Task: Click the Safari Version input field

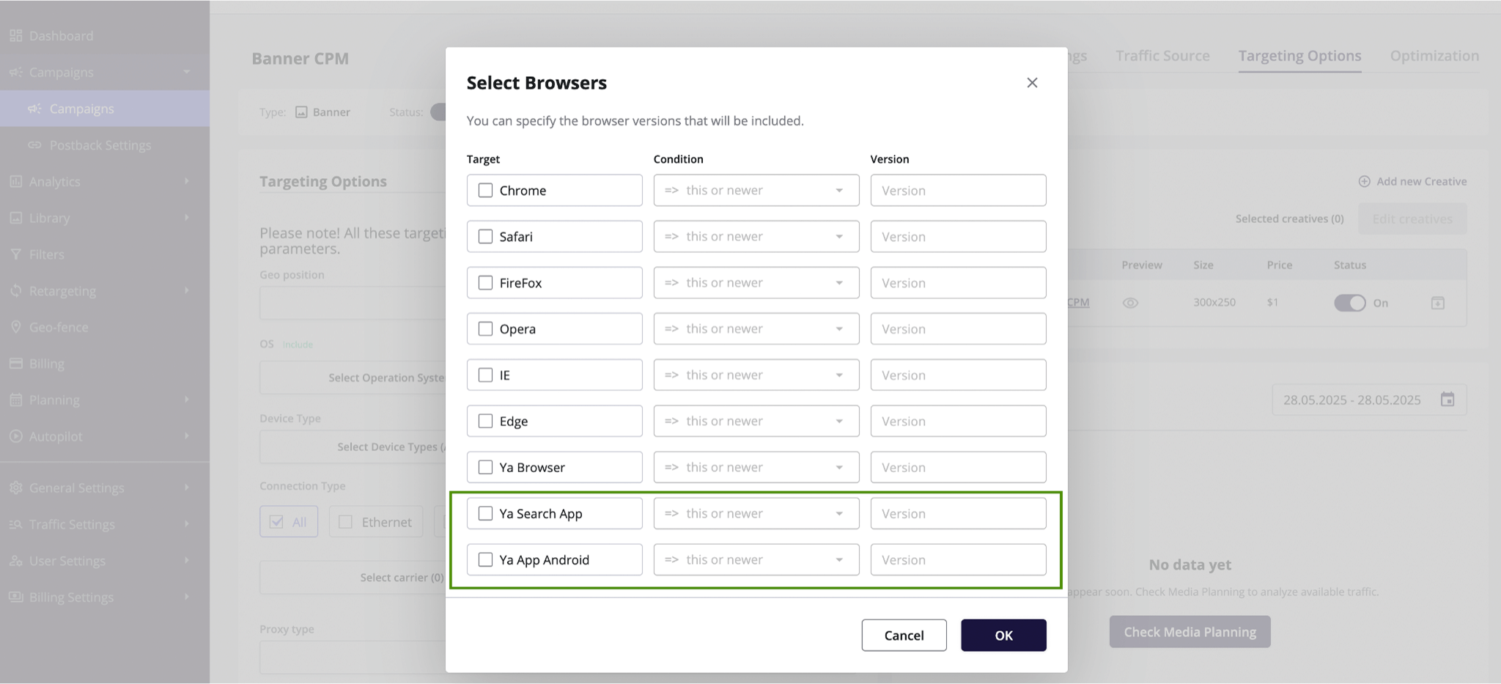Action: click(x=958, y=237)
